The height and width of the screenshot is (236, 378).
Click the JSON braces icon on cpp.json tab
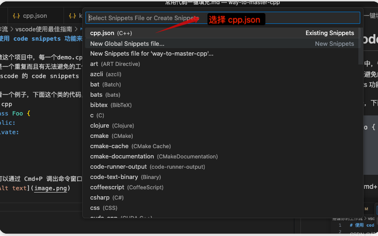coord(16,16)
